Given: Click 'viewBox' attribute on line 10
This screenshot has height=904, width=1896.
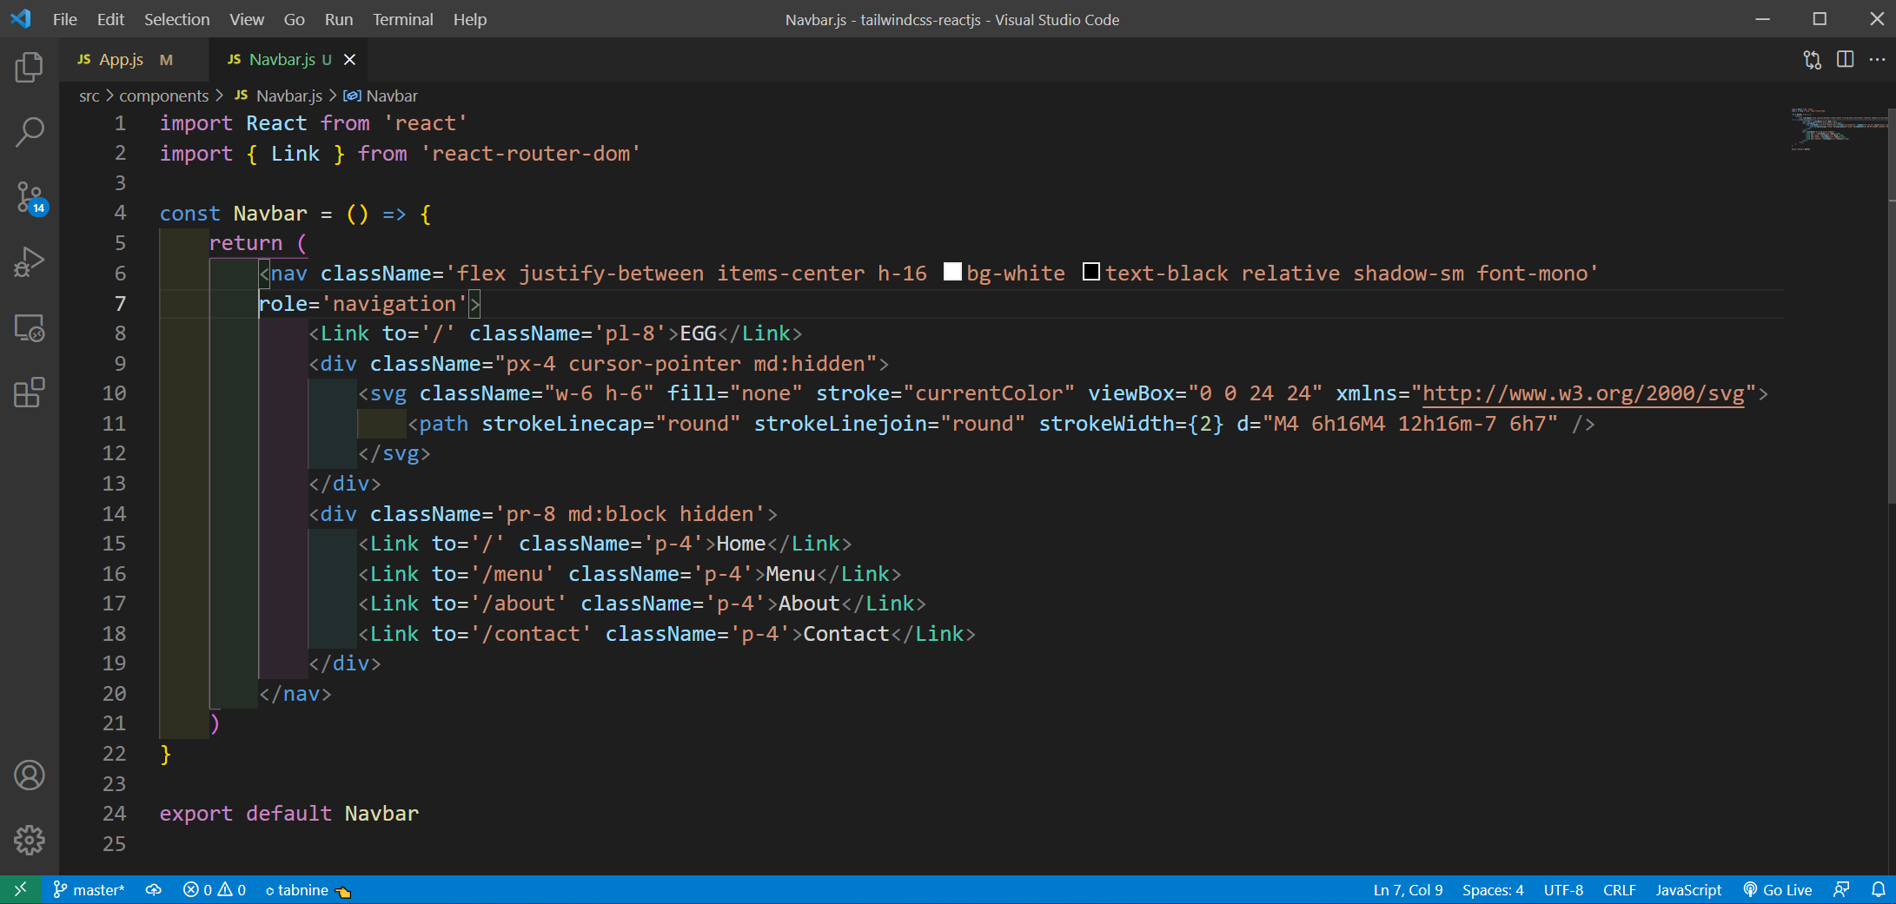Looking at the screenshot, I should [1130, 393].
